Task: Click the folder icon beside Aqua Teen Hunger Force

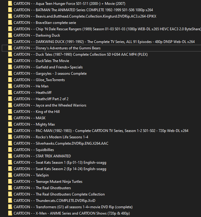Action: pos(10,4)
